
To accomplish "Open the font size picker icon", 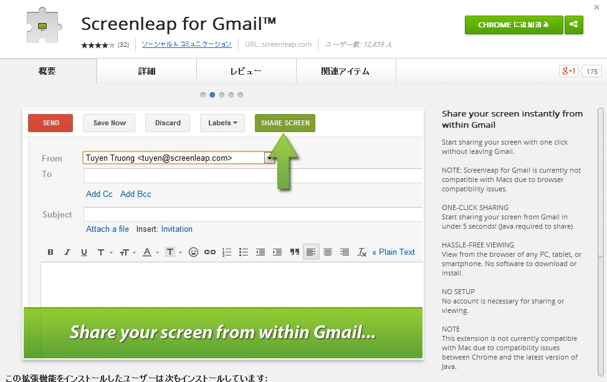I will (124, 252).
